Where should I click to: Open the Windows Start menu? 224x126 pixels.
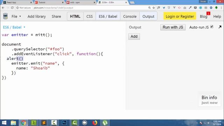click(4, 123)
